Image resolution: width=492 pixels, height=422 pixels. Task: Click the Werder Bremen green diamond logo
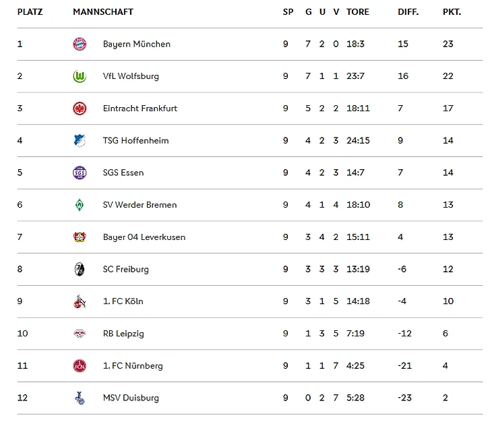[x=80, y=205]
